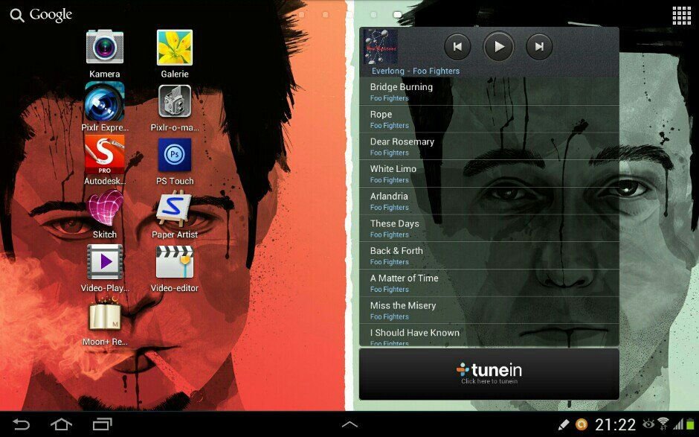Select the song Rope

coord(489,119)
